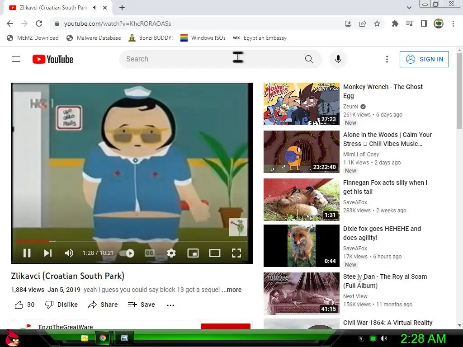This screenshot has height=347, width=463.
Task: Search with your voice microphone
Action: (x=338, y=59)
